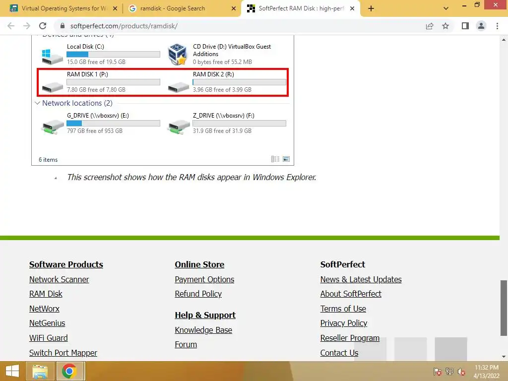
Task: Open the Online Store link
Action: (x=199, y=264)
